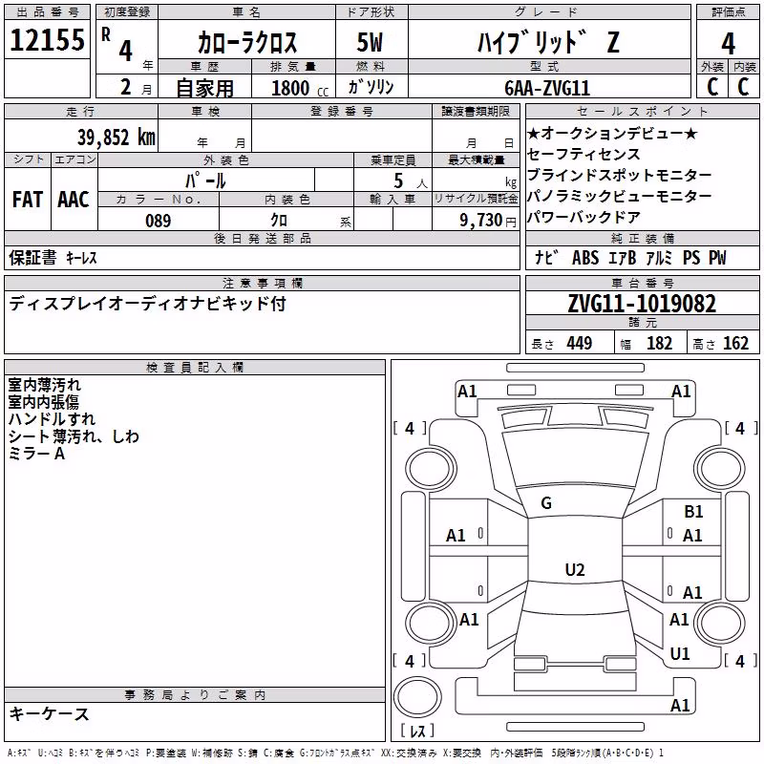Click the spare tire circle above [レス]
This screenshot has height=764, width=764.
(417, 696)
